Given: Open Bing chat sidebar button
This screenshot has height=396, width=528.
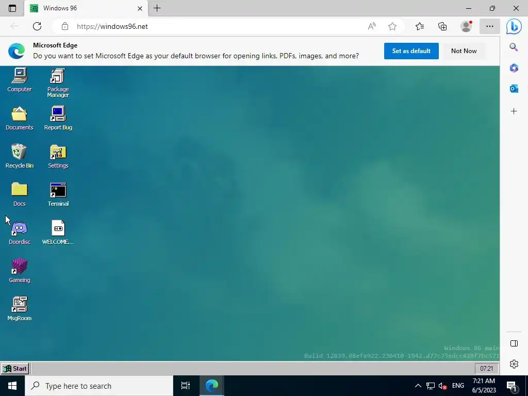Looking at the screenshot, I should click(514, 26).
